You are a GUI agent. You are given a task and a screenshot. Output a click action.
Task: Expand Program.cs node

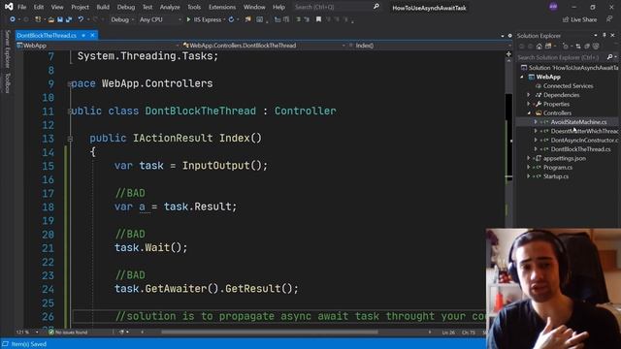click(x=529, y=168)
